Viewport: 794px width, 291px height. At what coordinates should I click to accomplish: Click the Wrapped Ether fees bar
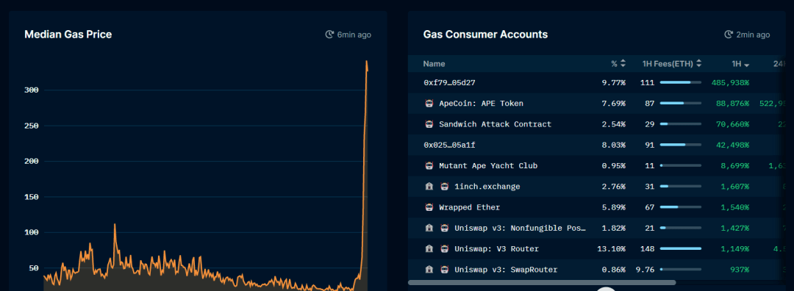(681, 207)
